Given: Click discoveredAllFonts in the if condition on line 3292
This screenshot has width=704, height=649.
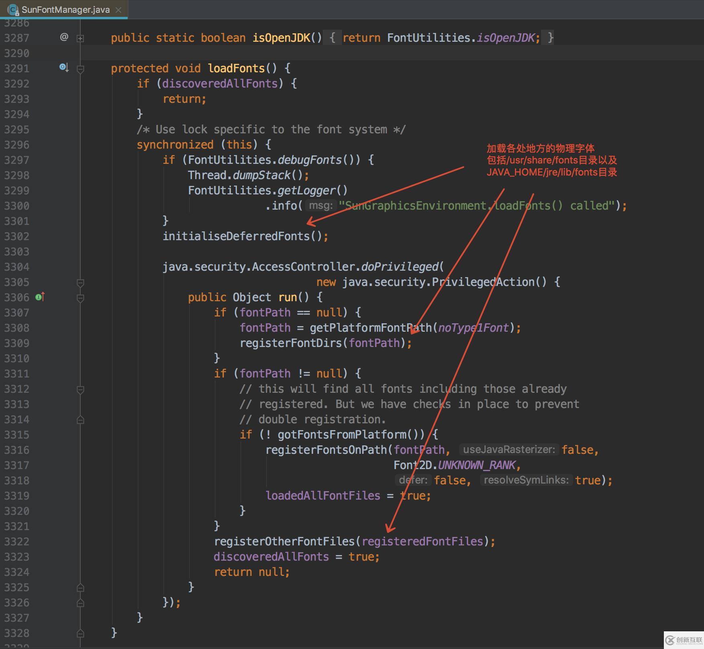Looking at the screenshot, I should 220,84.
